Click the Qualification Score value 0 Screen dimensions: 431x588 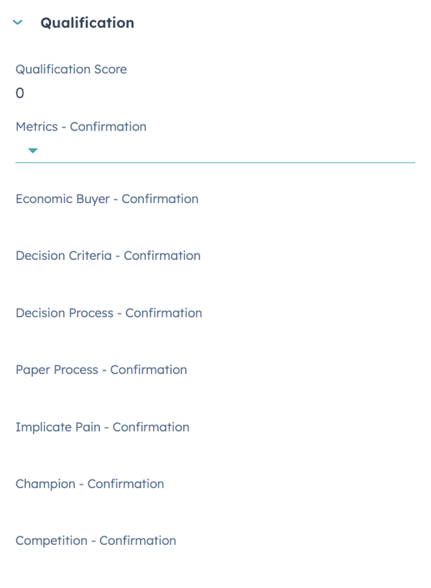[20, 93]
